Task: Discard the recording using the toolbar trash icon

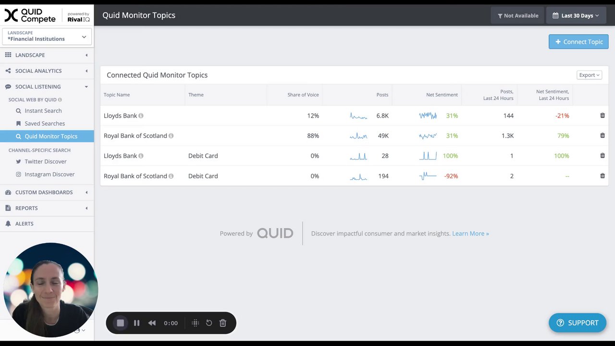Action: pyautogui.click(x=223, y=323)
